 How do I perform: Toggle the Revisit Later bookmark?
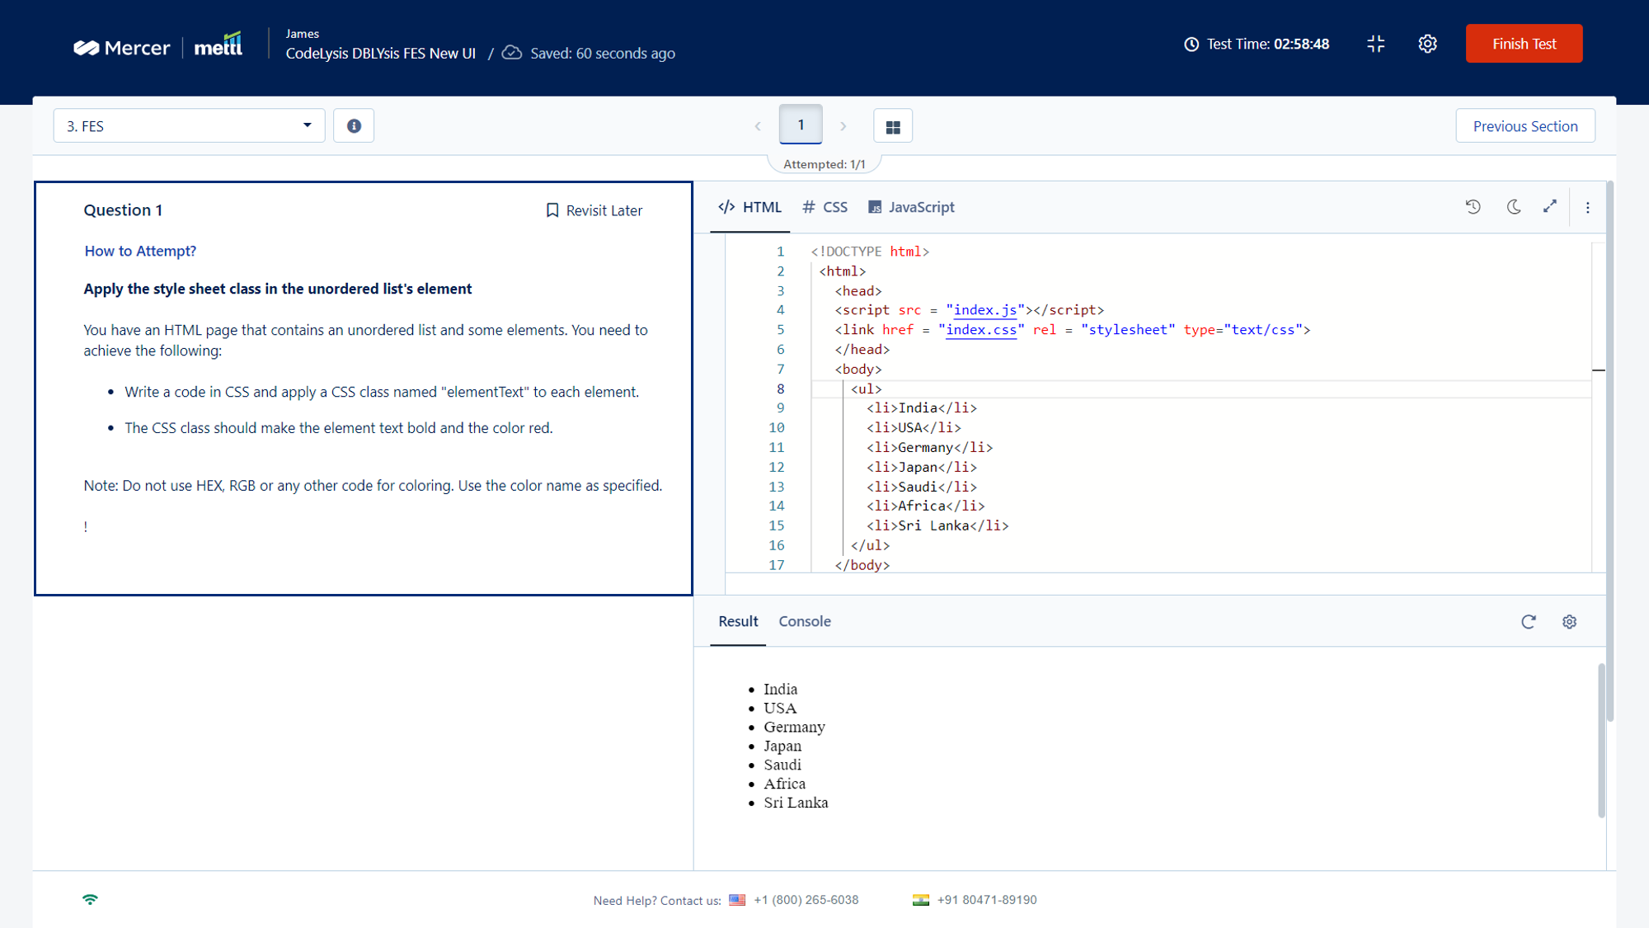pyautogui.click(x=594, y=210)
